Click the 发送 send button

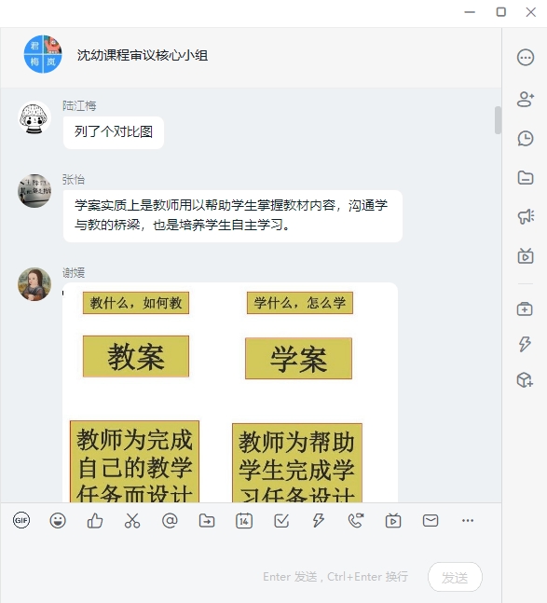click(x=455, y=577)
